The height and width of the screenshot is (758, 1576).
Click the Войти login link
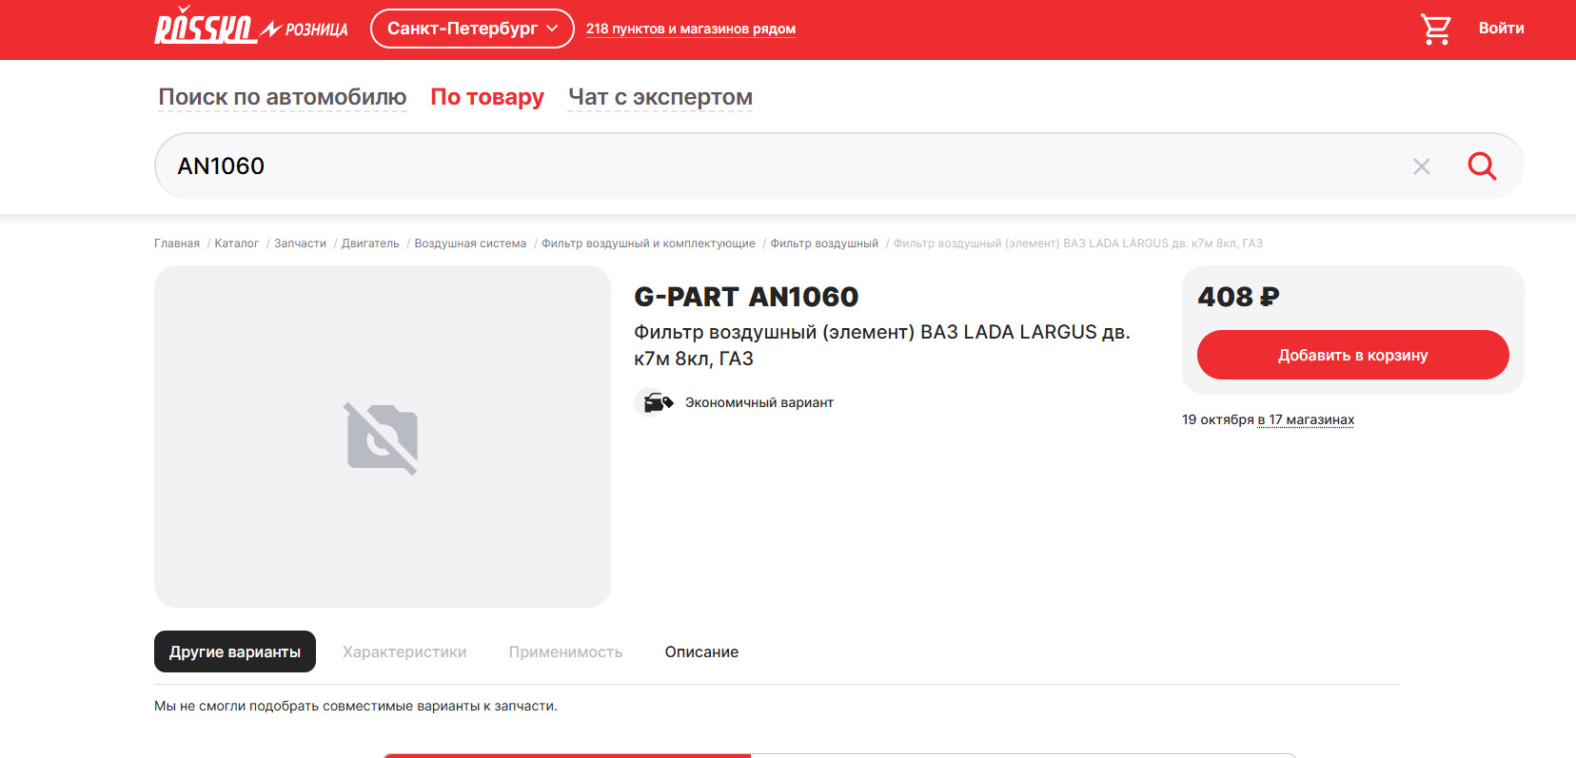(x=1501, y=29)
